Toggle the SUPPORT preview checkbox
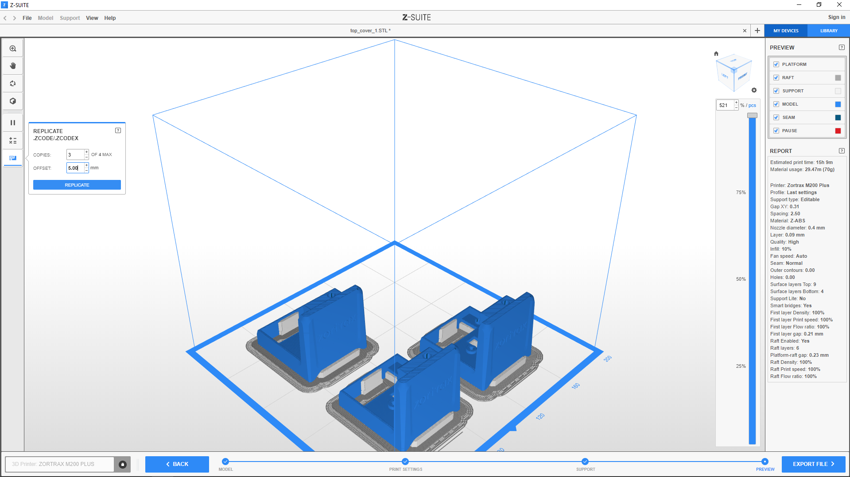850x477 pixels. (x=776, y=91)
